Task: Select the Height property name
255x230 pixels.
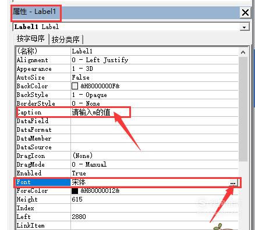Action: (27, 199)
